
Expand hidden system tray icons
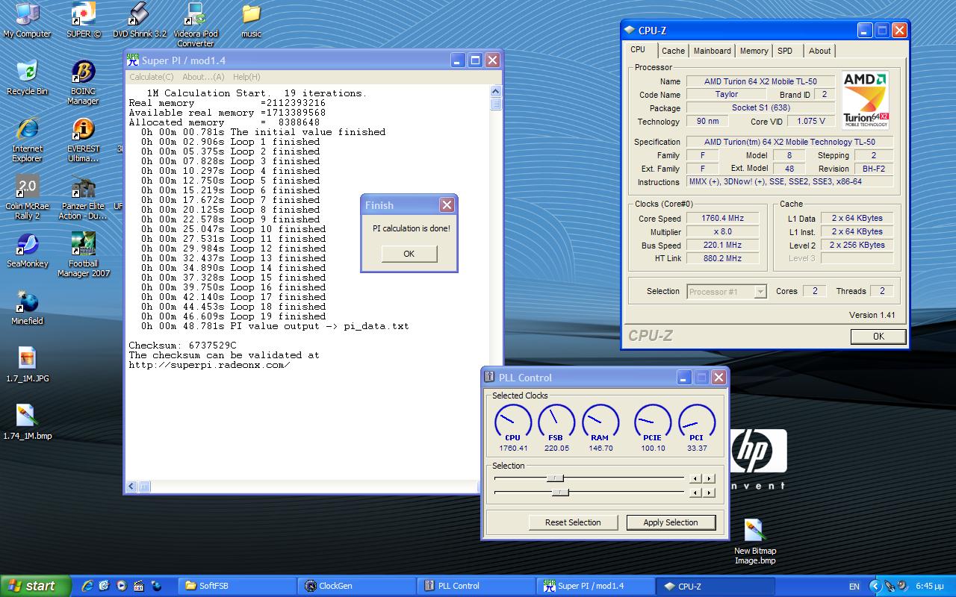click(x=875, y=587)
